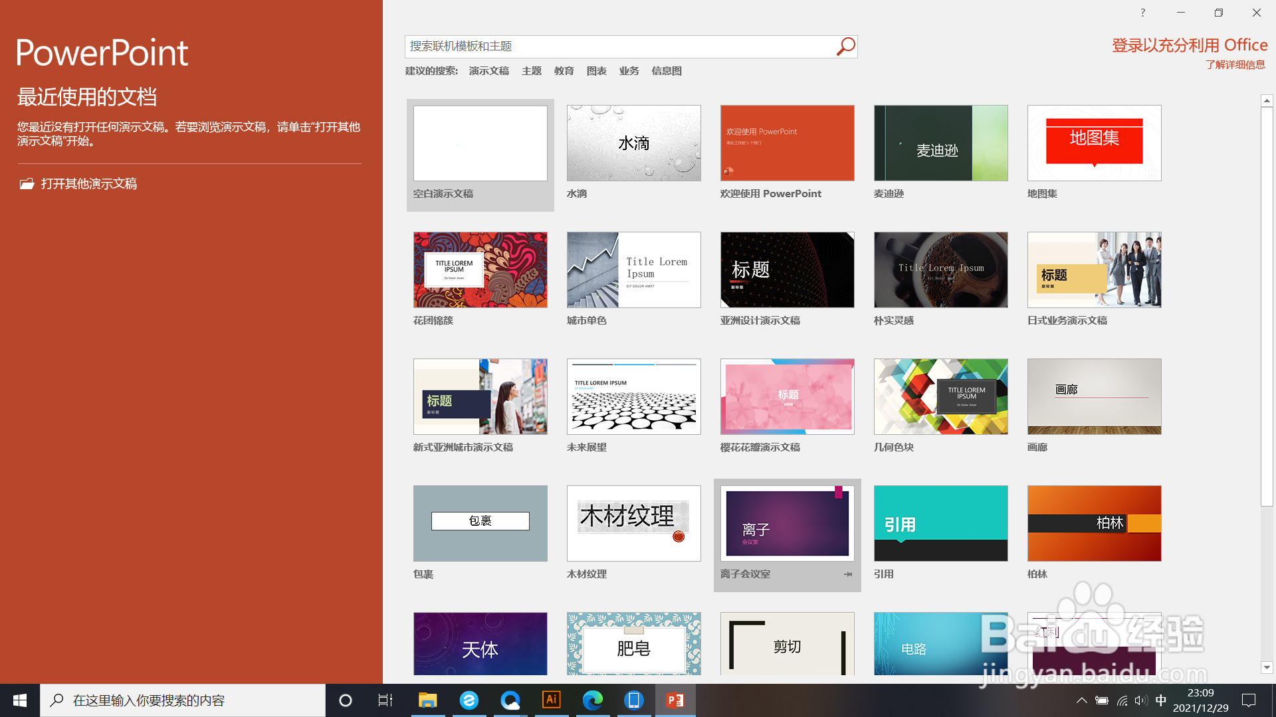The height and width of the screenshot is (717, 1276).
Task: Select the 麦迪逊 template thumbnail
Action: (x=941, y=143)
